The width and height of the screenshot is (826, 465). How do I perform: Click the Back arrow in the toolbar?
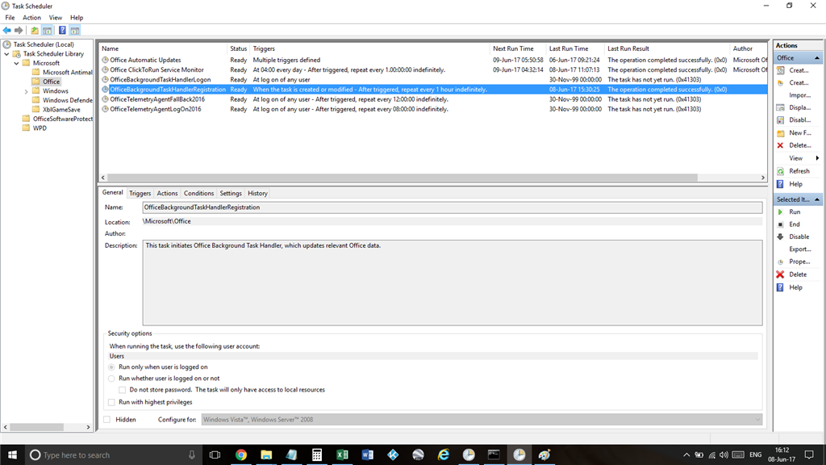7,31
